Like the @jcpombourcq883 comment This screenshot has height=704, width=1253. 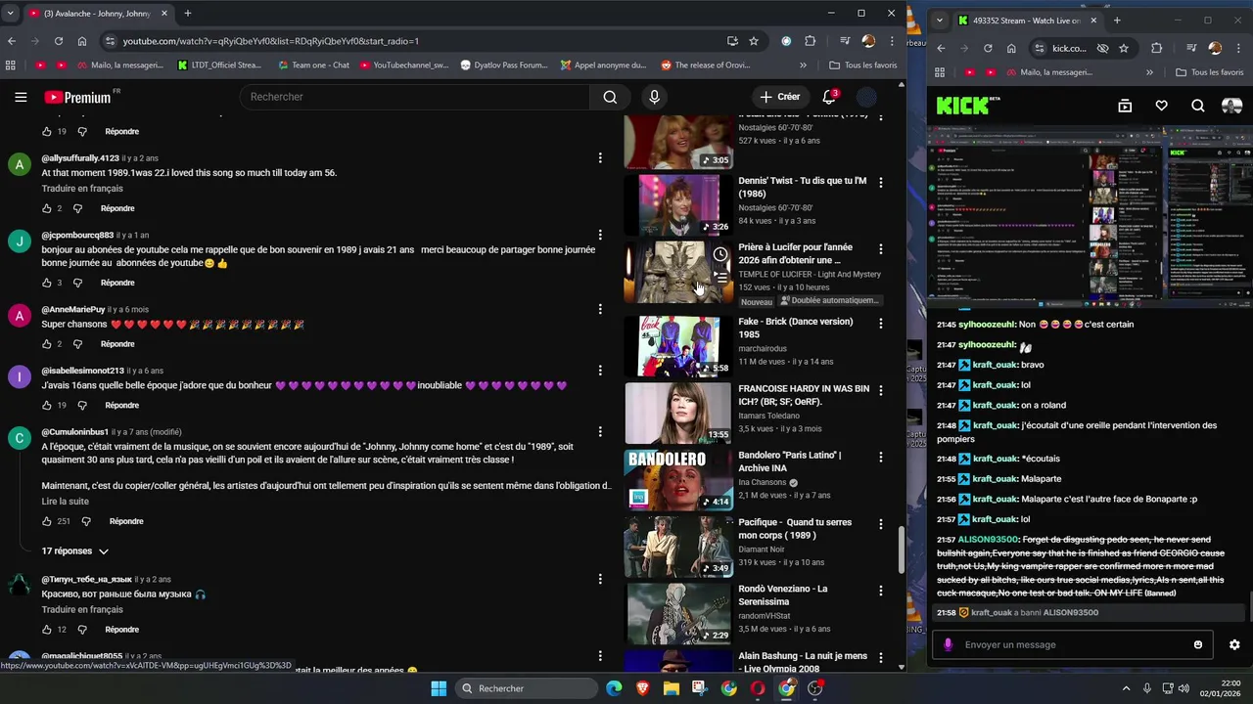click(46, 283)
